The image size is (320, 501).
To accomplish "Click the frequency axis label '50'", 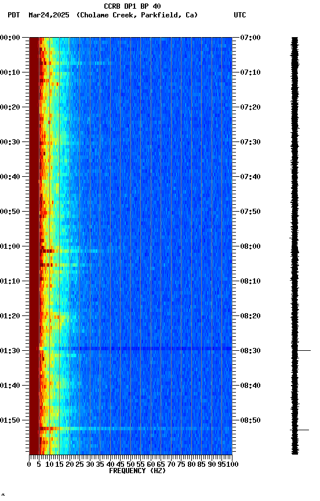I will [130, 464].
